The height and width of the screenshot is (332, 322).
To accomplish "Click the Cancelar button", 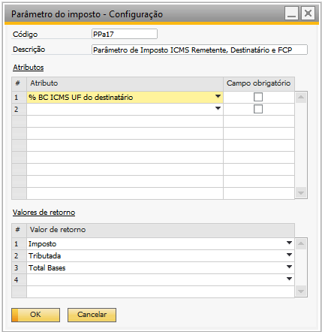I will (x=92, y=315).
